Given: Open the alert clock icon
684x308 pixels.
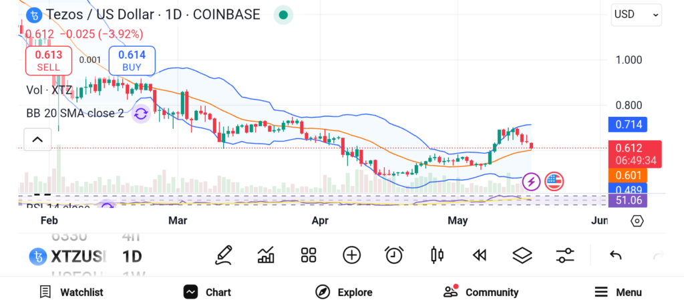Looking at the screenshot, I should [x=394, y=255].
